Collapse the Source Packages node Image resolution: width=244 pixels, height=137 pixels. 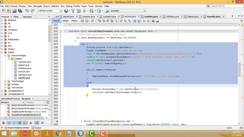[5, 56]
